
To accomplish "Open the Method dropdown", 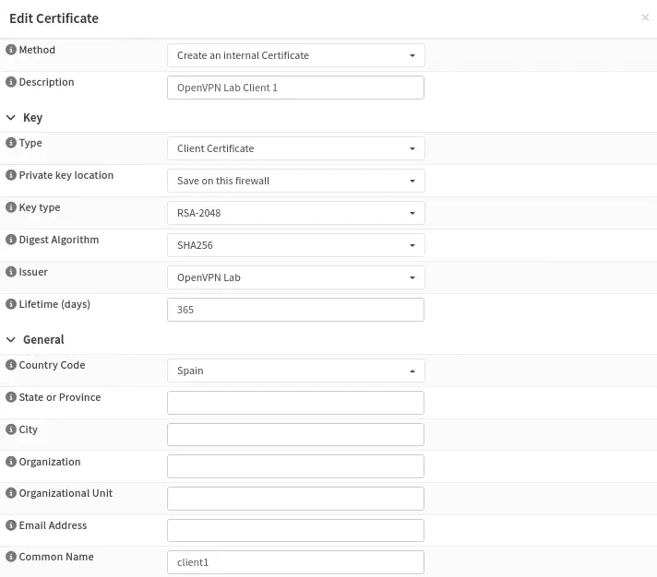I will [295, 55].
